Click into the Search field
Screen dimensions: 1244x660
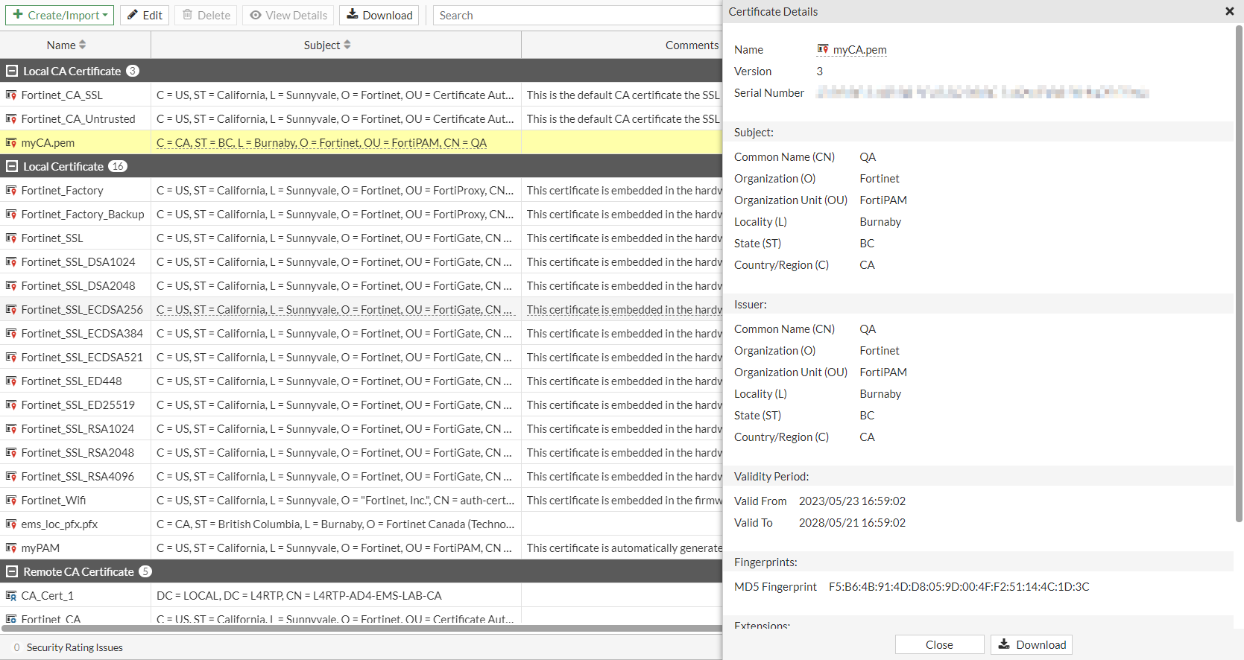(x=574, y=16)
